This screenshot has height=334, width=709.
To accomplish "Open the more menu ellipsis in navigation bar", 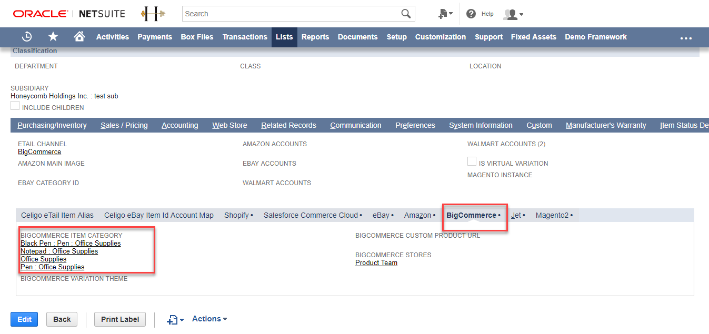I will click(686, 38).
